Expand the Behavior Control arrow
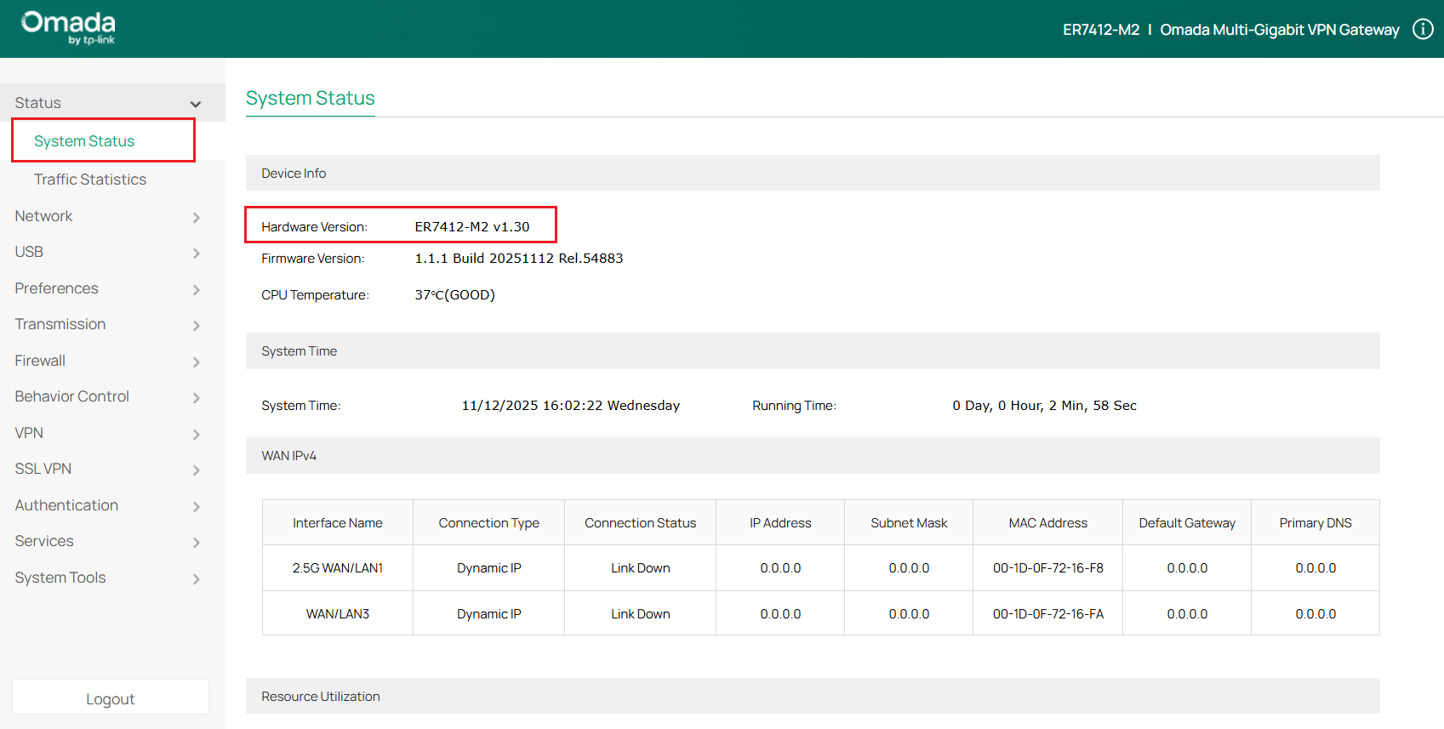Viewport: 1444px width, 729px height. [x=197, y=398]
